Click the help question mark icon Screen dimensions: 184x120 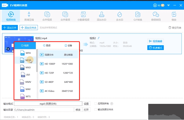pos(112,104)
